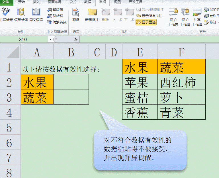Screen dimensions: 219x178
Task: Open the Name Box dropdown arrow
Action: click(x=50, y=40)
